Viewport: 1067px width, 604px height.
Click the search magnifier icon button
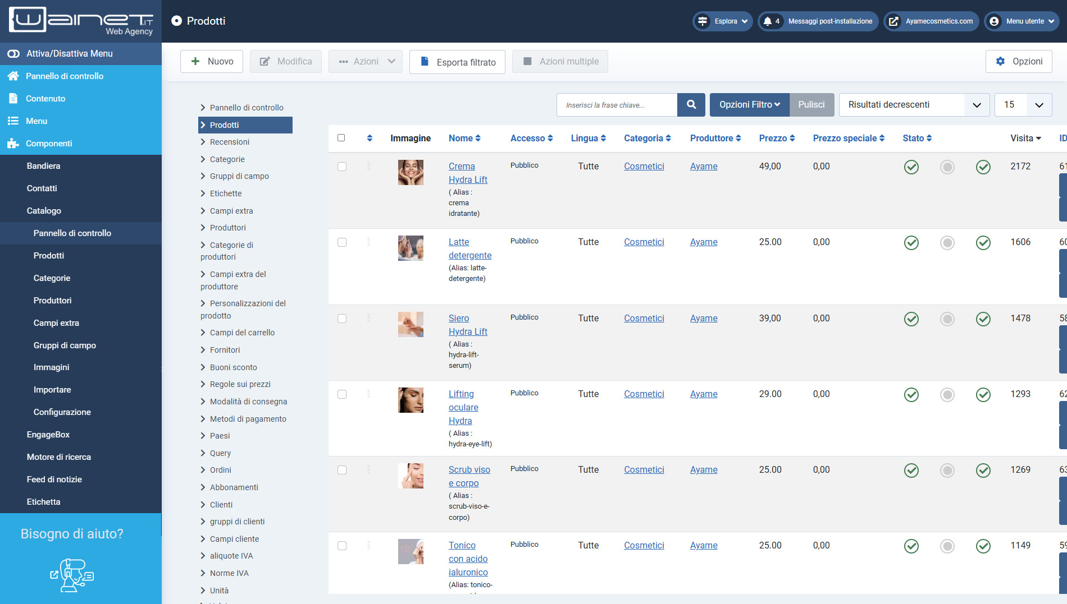click(691, 105)
